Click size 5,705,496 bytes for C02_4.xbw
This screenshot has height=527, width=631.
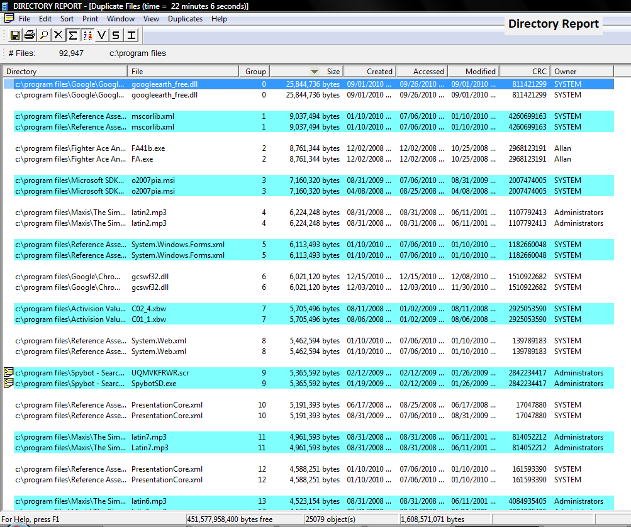(315, 309)
